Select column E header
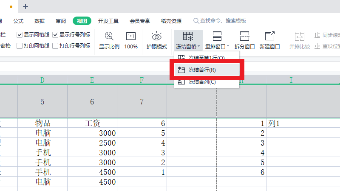 (92, 80)
